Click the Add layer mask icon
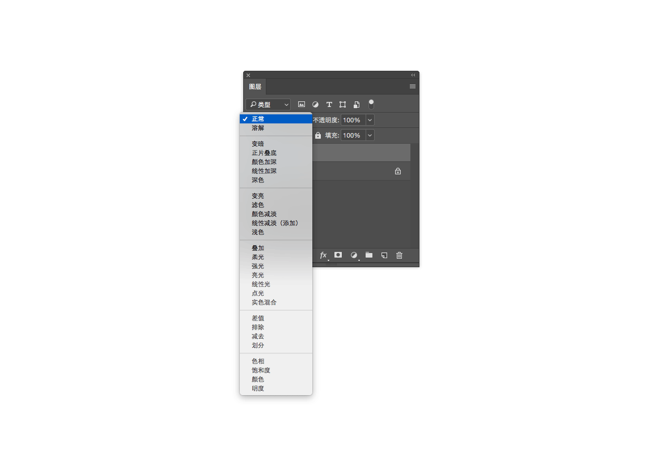 pyautogui.click(x=338, y=255)
